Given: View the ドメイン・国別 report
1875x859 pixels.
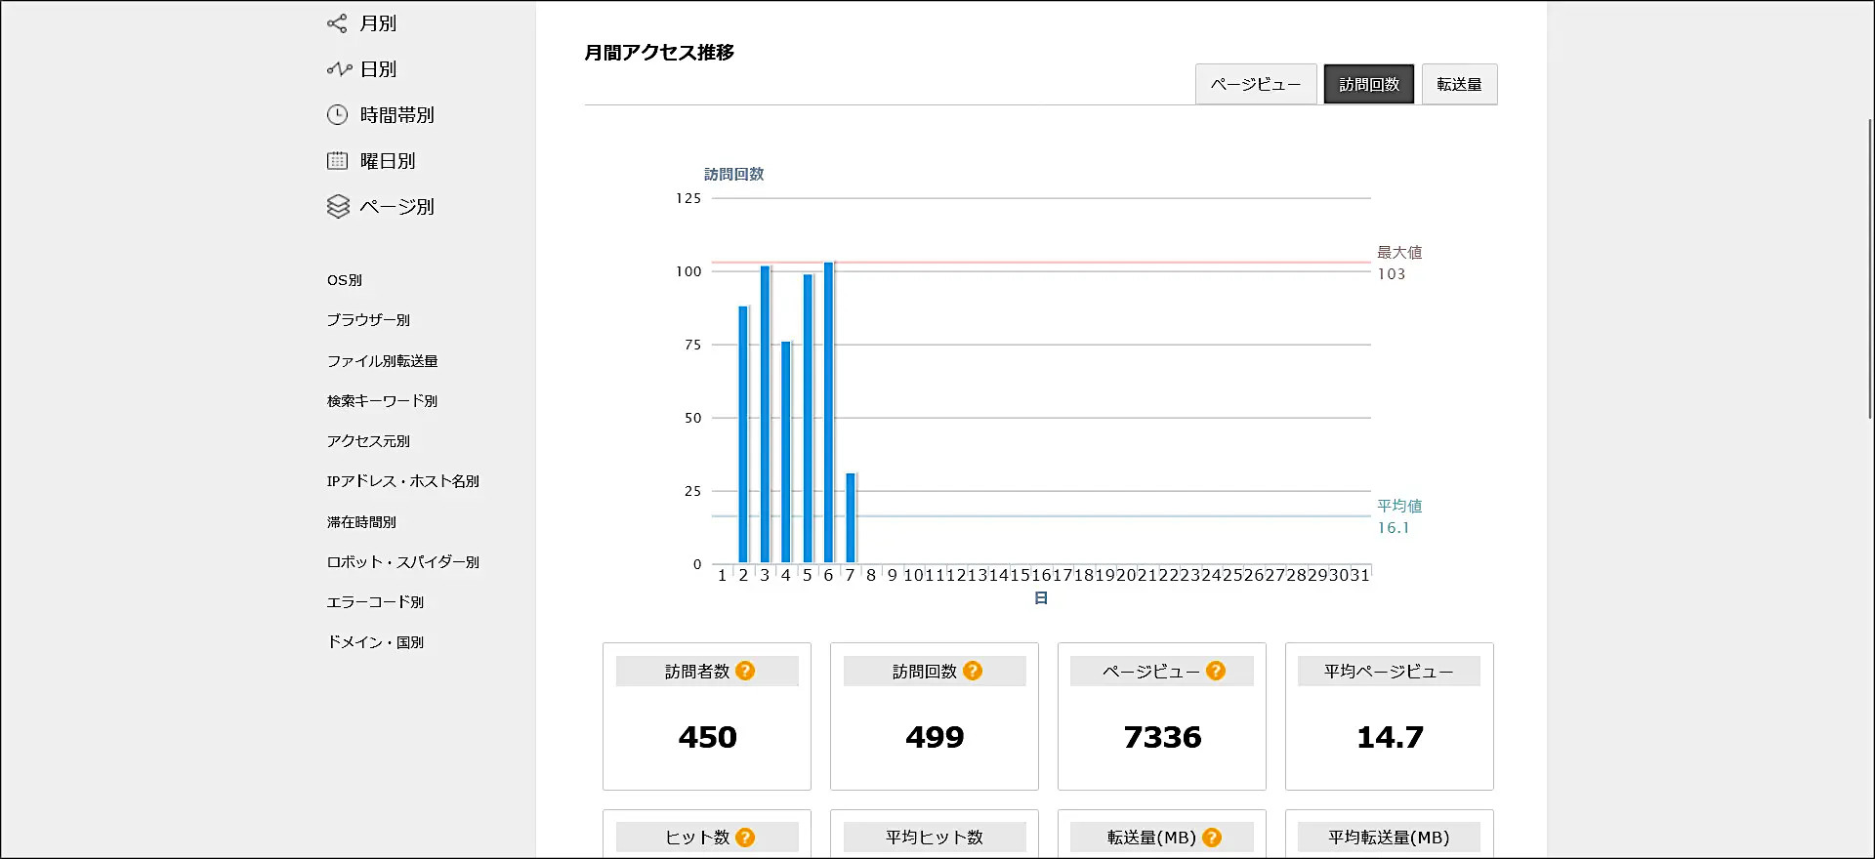Looking at the screenshot, I should point(375,642).
